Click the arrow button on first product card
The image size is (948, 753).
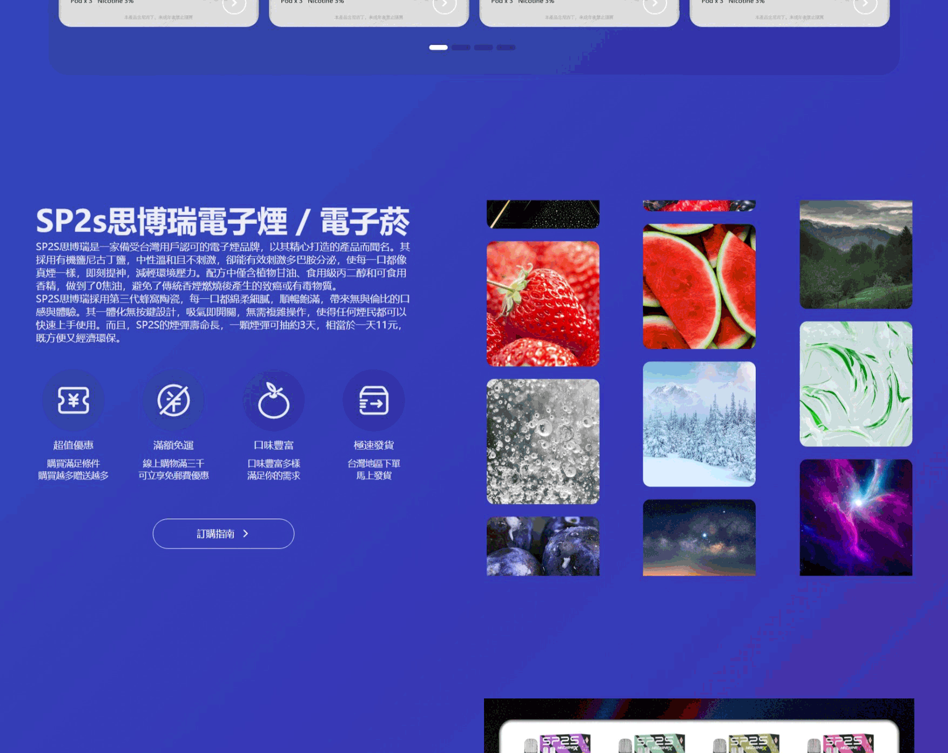(x=234, y=4)
